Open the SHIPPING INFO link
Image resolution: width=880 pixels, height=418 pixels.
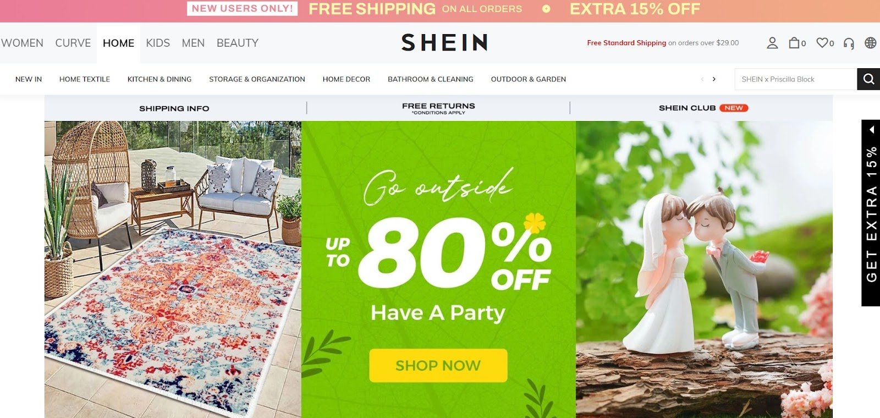click(174, 108)
